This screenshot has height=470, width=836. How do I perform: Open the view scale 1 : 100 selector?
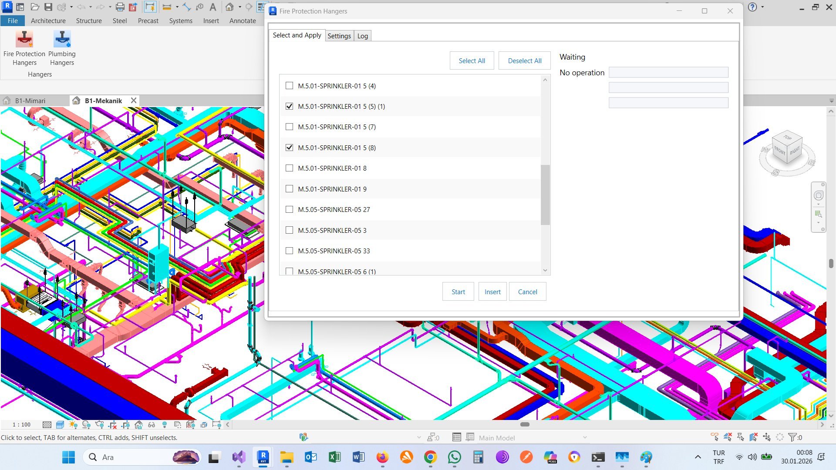(21, 425)
